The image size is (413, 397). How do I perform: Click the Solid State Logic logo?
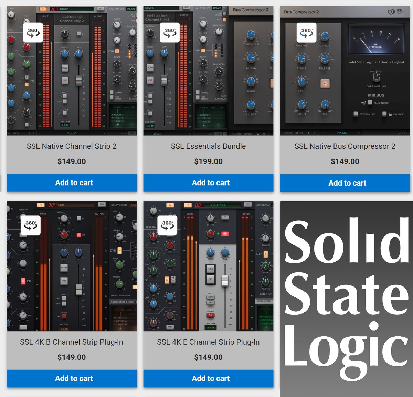point(346,299)
